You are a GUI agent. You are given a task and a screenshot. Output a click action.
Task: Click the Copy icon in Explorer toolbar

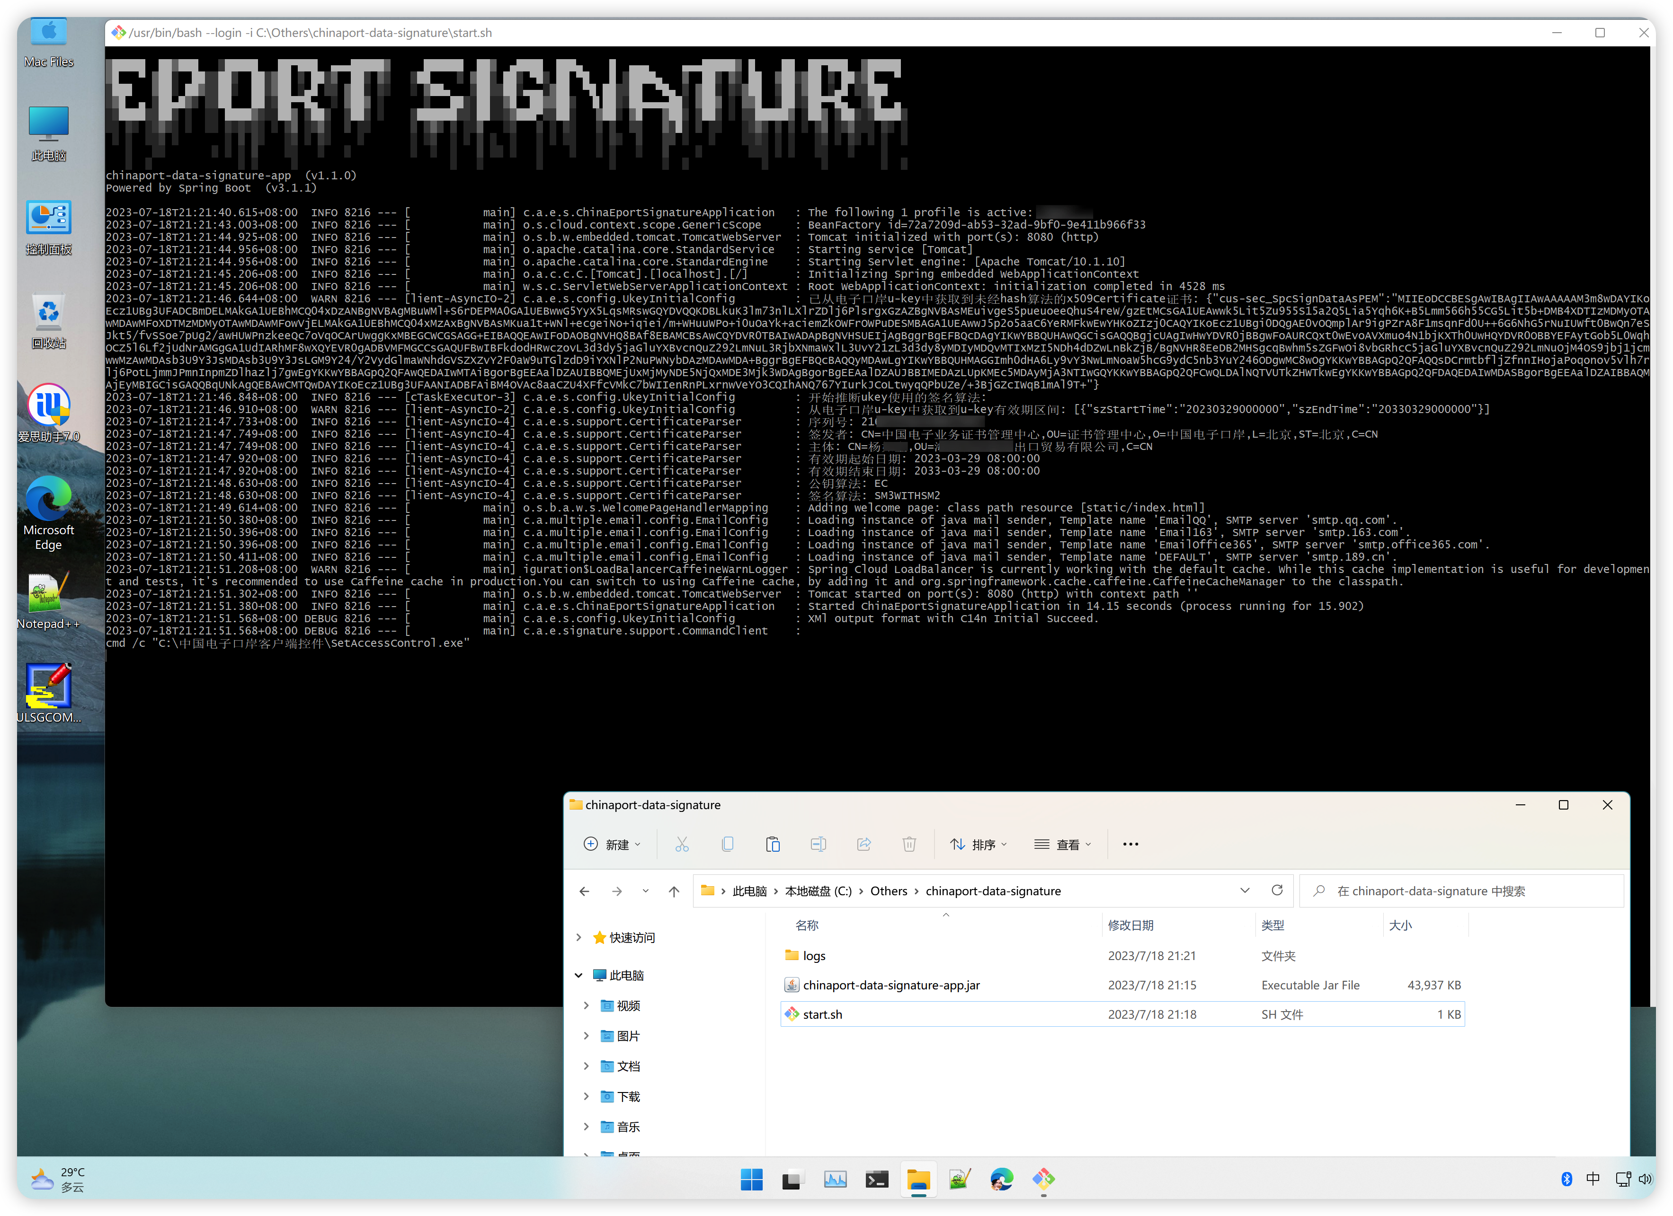727,845
